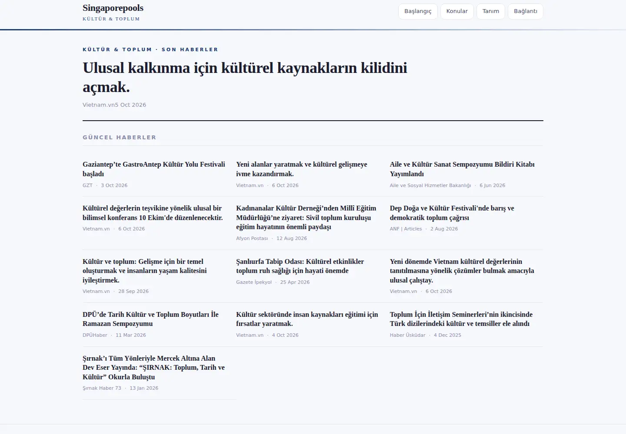
Task: Open the Vietnam kültürel değerlerinin çalıştay article
Action: pyautogui.click(x=462, y=271)
